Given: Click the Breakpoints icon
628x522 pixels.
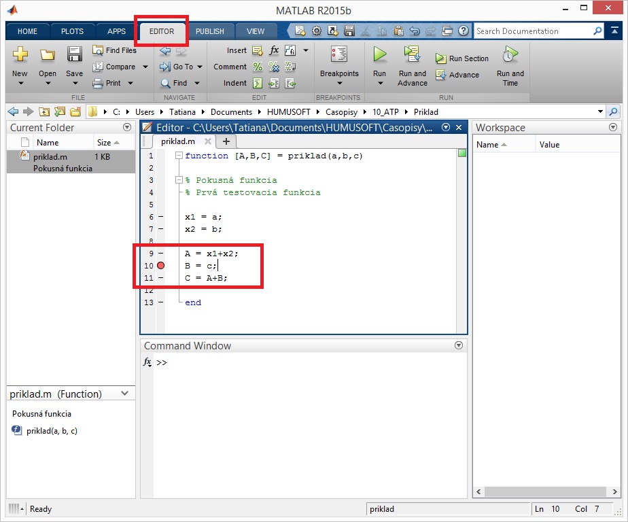Looking at the screenshot, I should 339,54.
